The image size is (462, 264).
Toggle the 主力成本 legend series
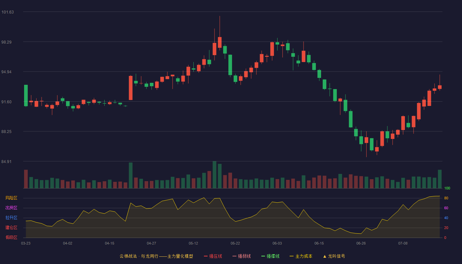click(x=301, y=256)
